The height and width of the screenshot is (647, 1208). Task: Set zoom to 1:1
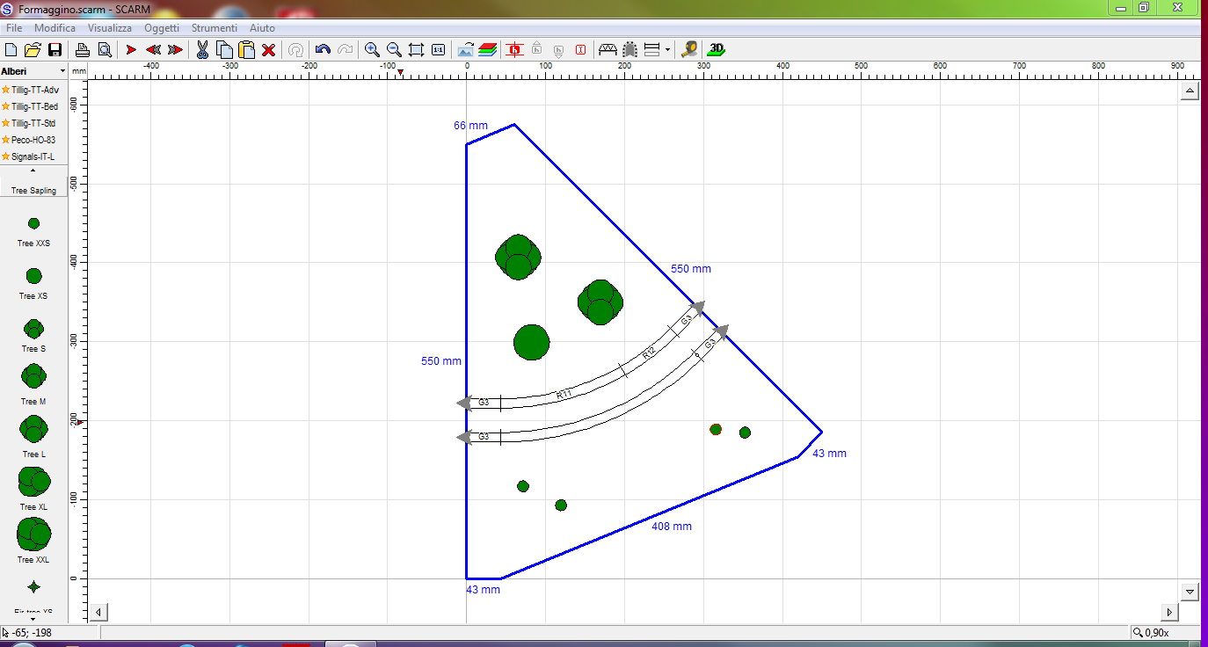click(x=438, y=50)
